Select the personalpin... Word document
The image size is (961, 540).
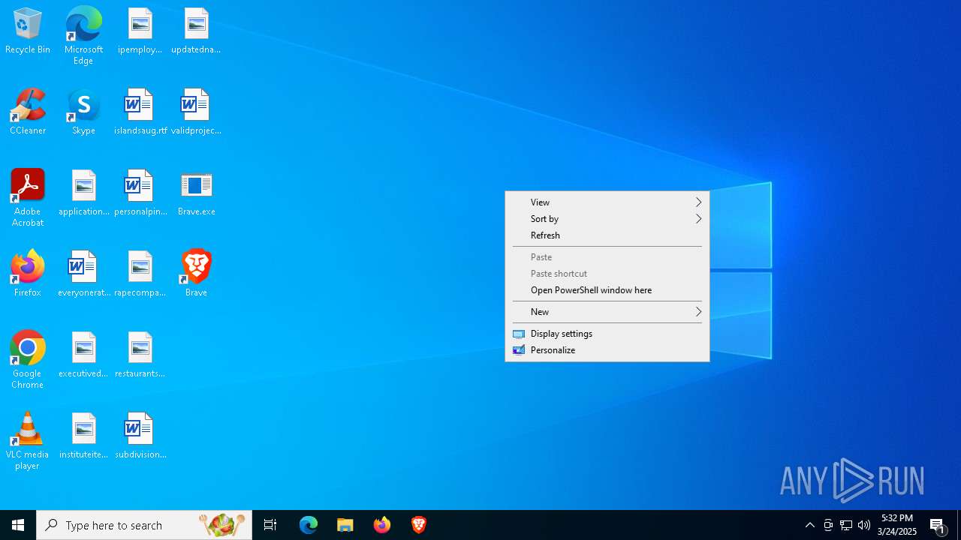click(140, 193)
